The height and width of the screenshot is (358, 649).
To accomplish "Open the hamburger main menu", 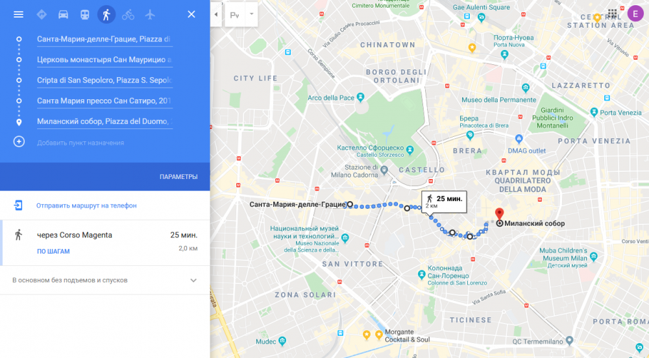I will (x=18, y=14).
